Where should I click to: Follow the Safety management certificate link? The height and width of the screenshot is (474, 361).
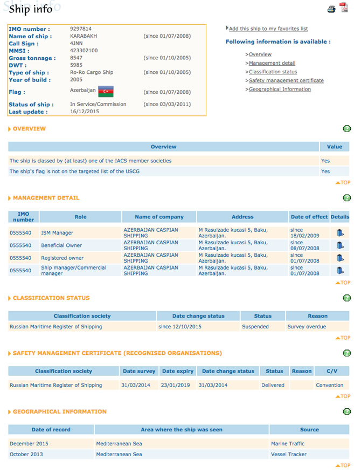[286, 80]
